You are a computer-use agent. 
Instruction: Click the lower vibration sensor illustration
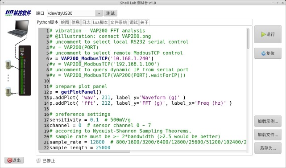9,91
